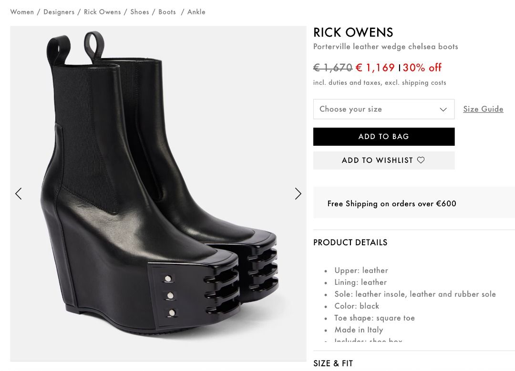Open the Size Guide link
Screen dimensions: 515x371
coord(483,109)
